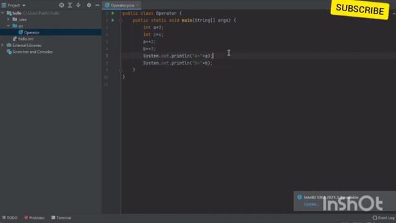Click the class name Operator in code

166,13
